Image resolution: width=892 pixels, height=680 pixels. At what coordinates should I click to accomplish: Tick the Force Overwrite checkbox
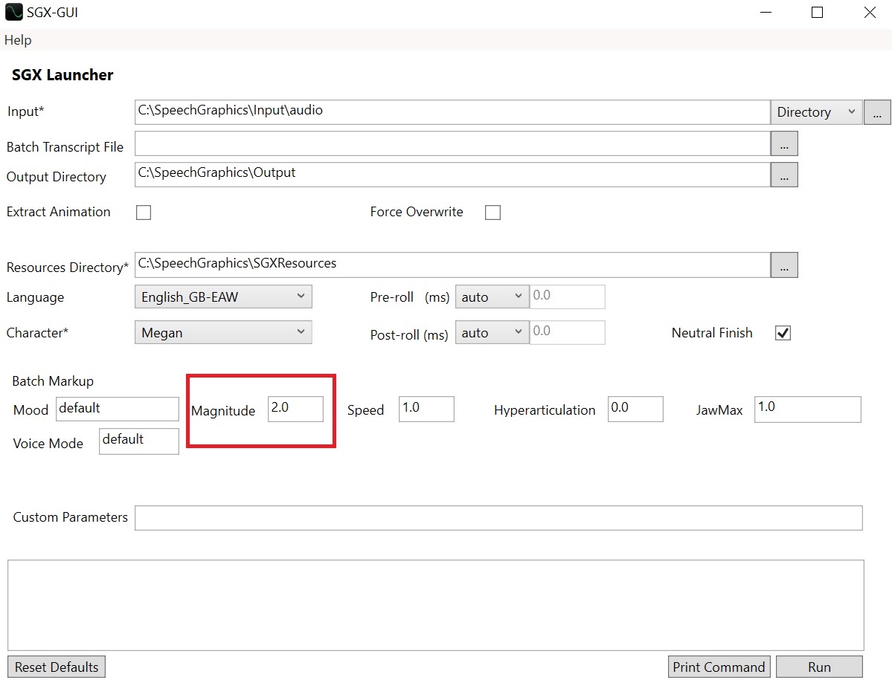[492, 213]
